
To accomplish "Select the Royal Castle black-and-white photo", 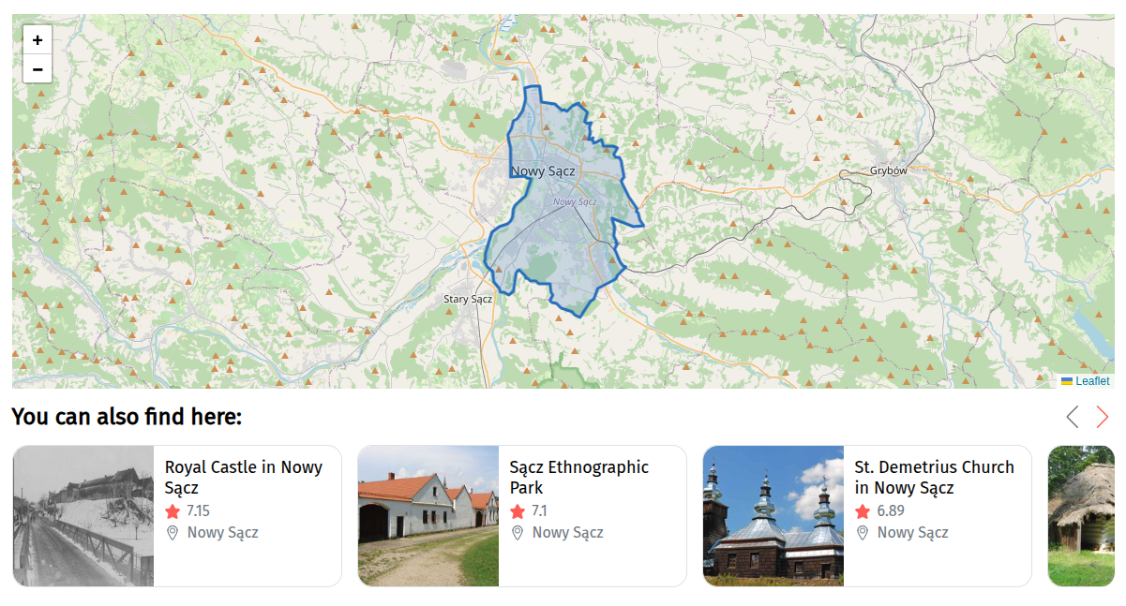I will (x=83, y=516).
